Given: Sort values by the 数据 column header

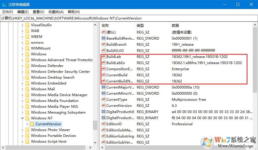Looking at the screenshot, I should coord(211,25).
